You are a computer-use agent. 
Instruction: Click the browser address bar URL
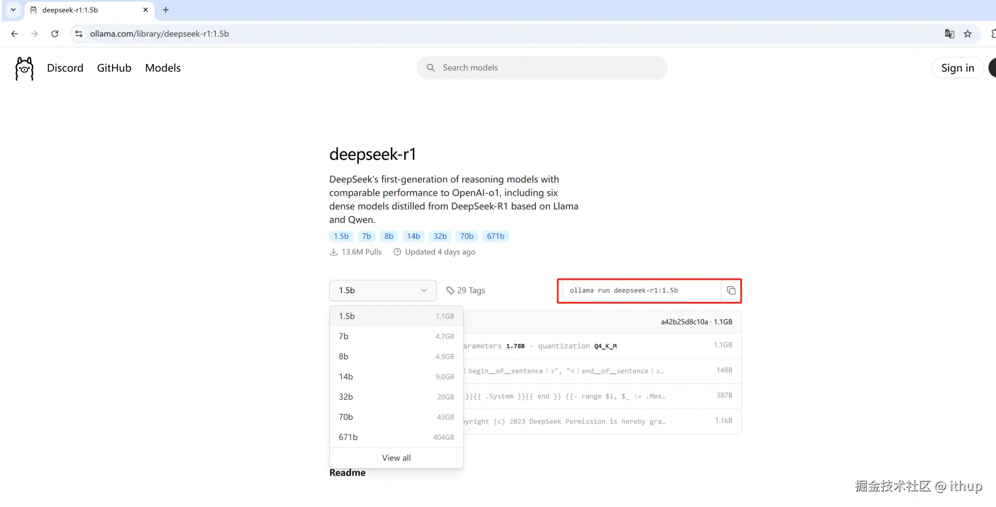point(159,34)
